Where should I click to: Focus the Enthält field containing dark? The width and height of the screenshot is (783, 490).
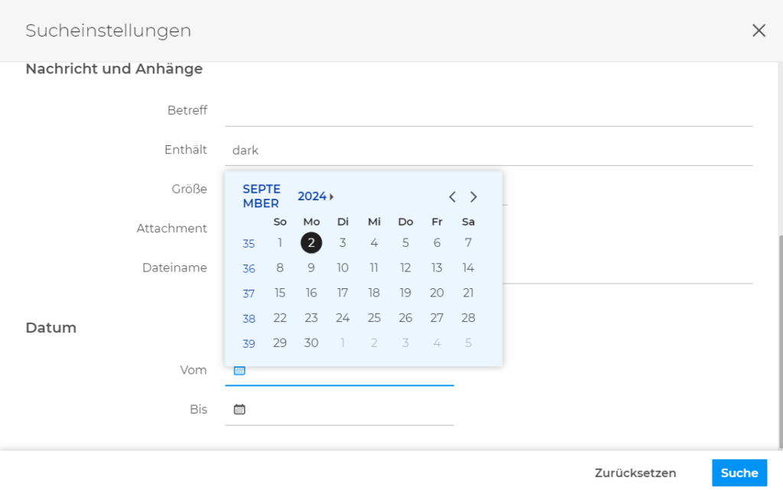click(x=489, y=151)
